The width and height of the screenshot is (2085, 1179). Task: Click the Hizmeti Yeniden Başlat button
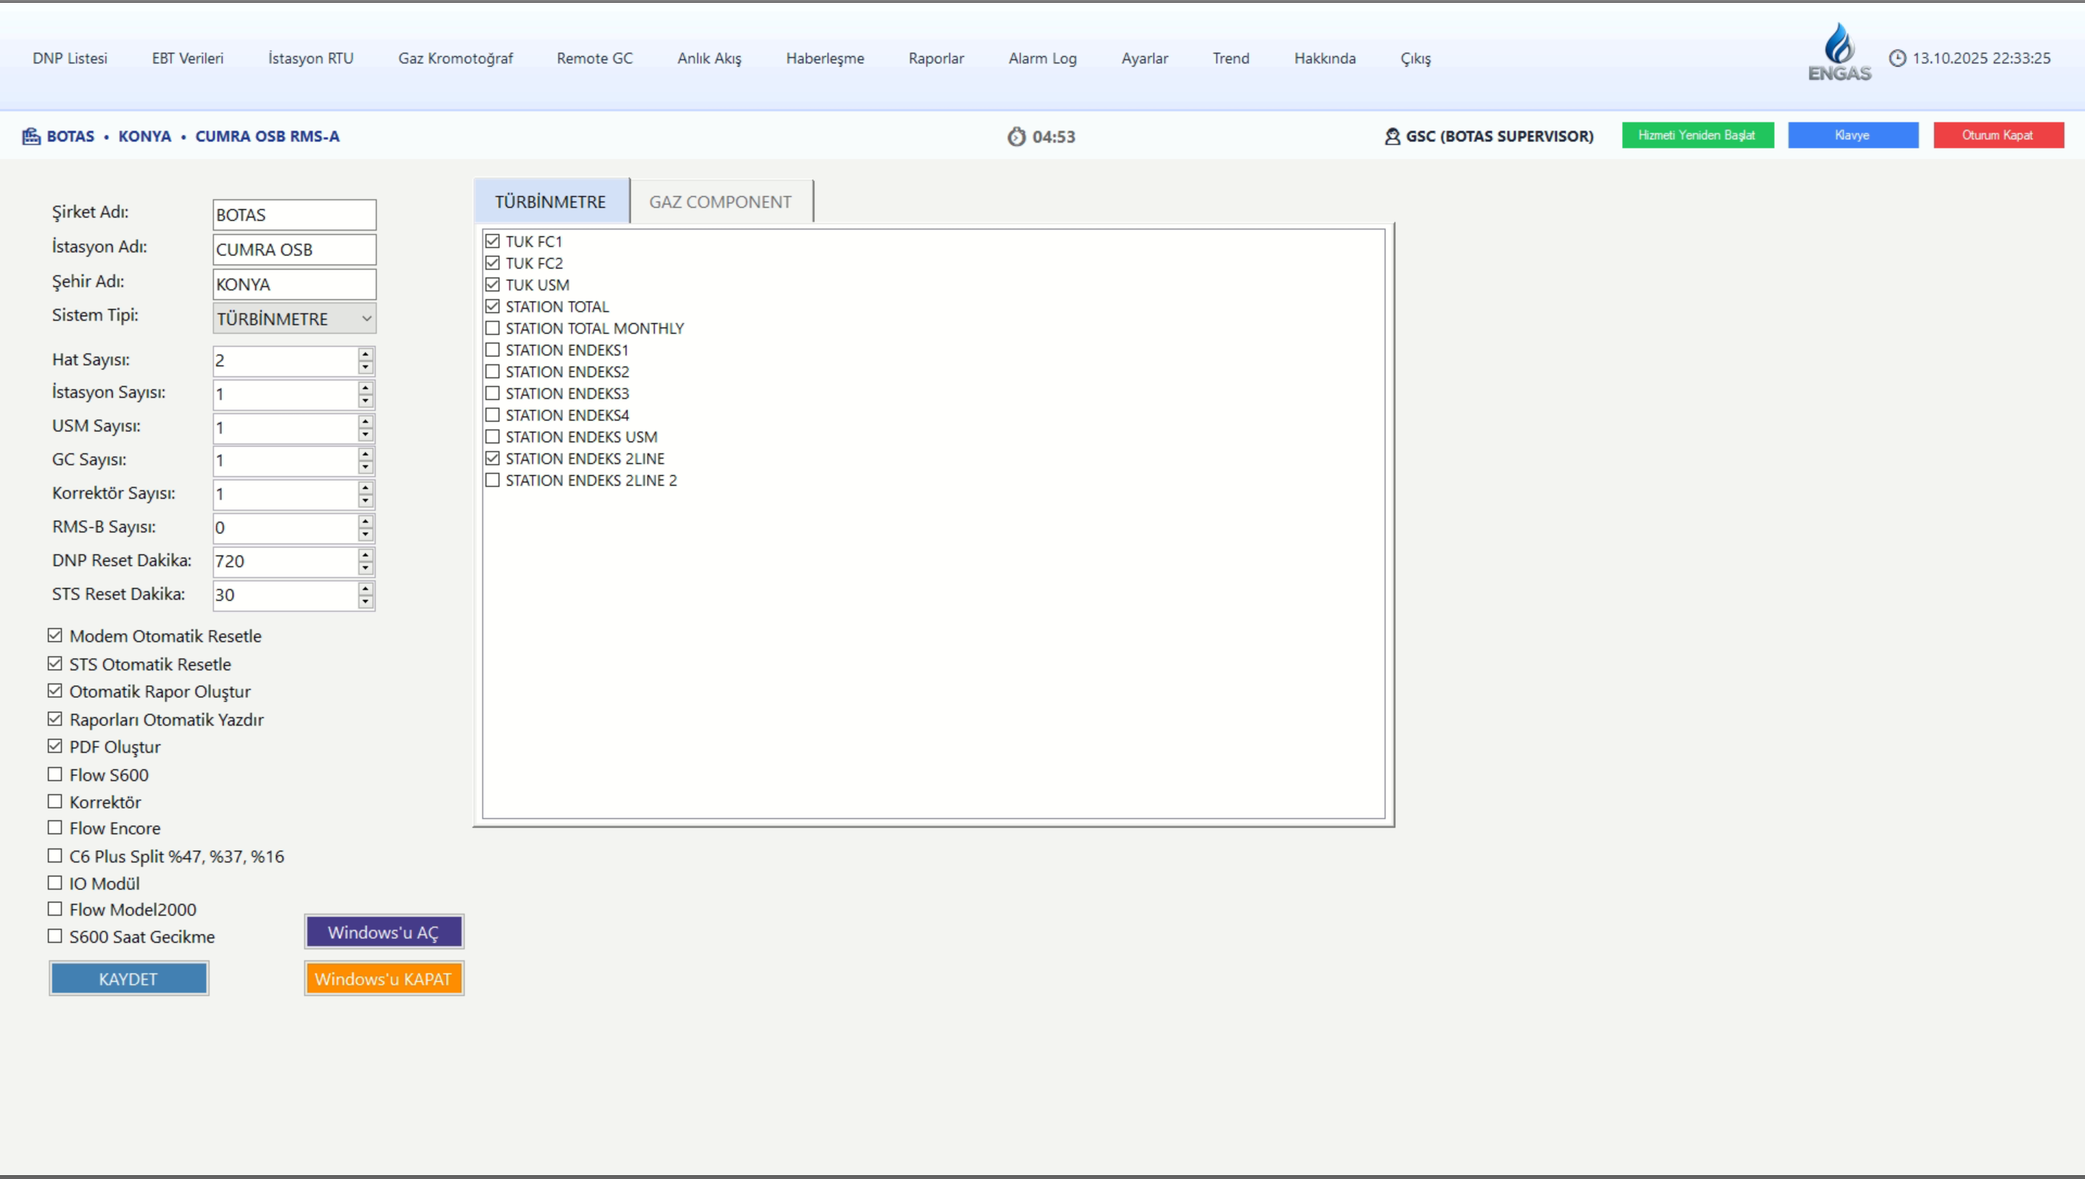pos(1697,135)
